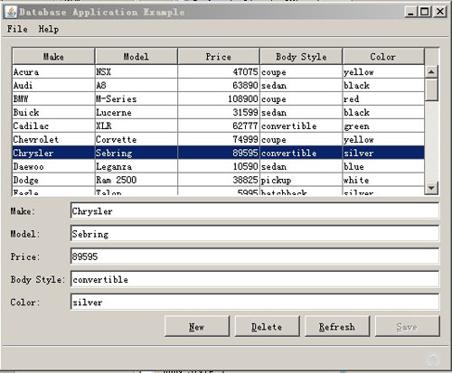Focus the Make input field
Screen dimensions: 452x373
click(x=255, y=211)
